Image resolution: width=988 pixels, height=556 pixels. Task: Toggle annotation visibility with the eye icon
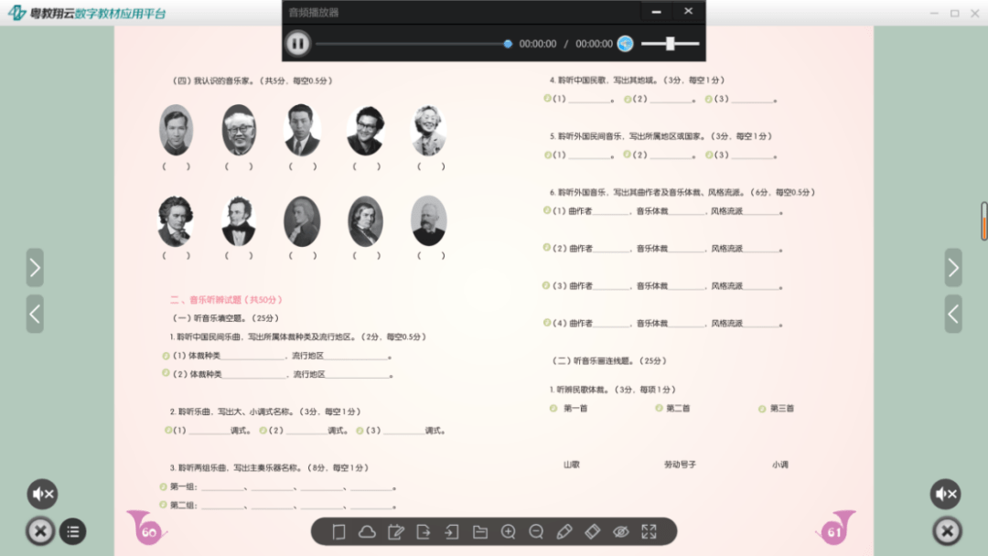[621, 531]
